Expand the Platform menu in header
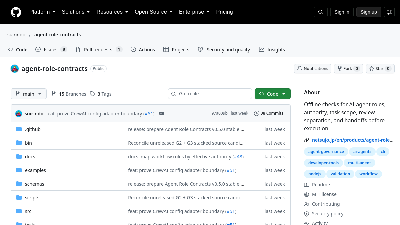Viewport: 400px width, 225px height. point(43,12)
